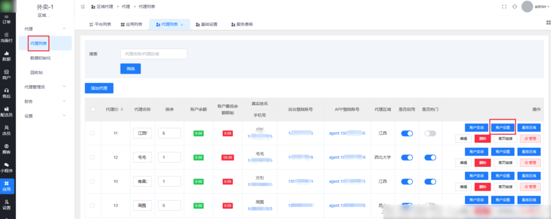Screen dimensions: 551x219
Task: Select the 配送员 courier sidebar icon
Action: (x=6, y=112)
